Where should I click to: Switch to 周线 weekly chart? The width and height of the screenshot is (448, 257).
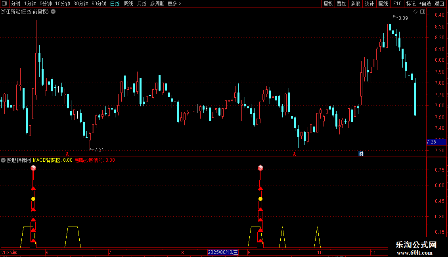tap(128, 4)
